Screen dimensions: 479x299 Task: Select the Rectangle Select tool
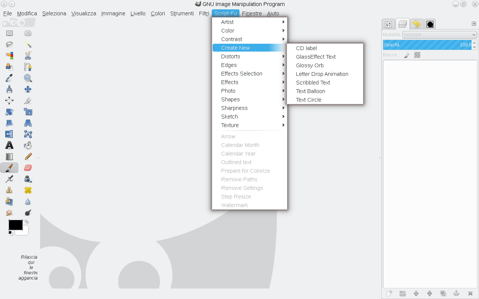pyautogui.click(x=9, y=33)
